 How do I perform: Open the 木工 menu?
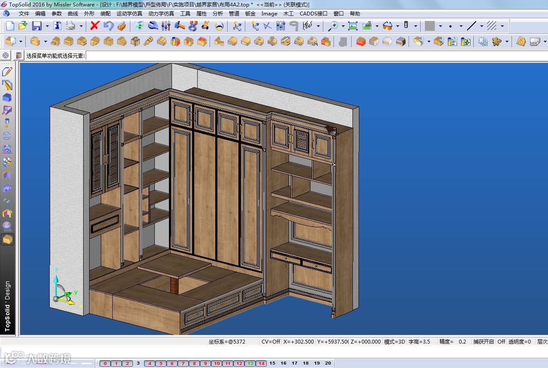point(289,13)
